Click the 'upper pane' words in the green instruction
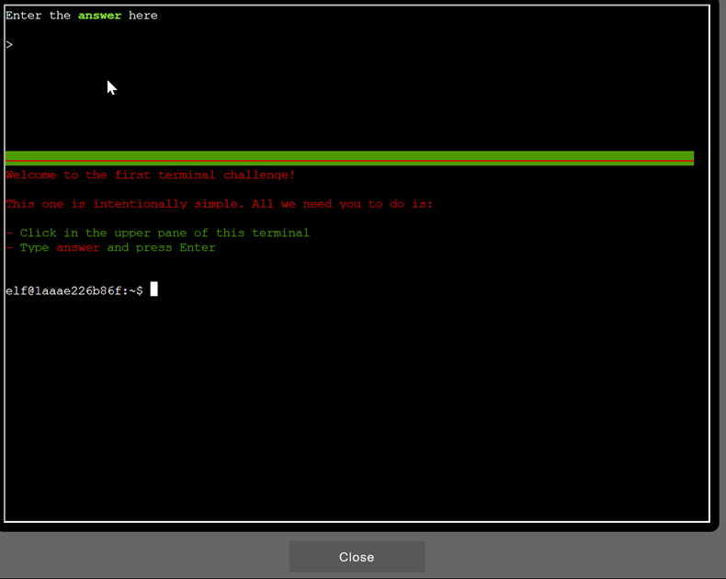The width and height of the screenshot is (726, 579). (x=150, y=233)
